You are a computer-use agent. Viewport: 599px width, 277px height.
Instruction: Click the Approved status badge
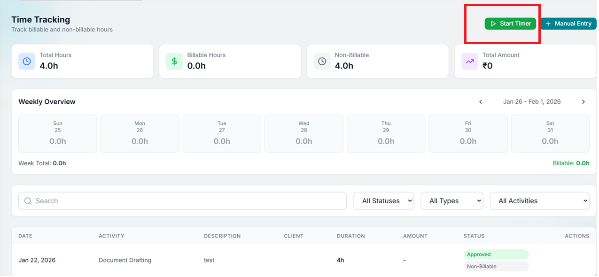click(x=496, y=254)
